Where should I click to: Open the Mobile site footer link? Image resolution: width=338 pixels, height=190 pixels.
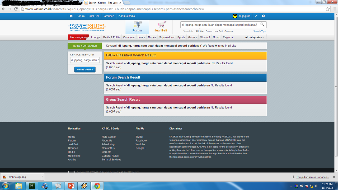pyautogui.click(x=74, y=156)
